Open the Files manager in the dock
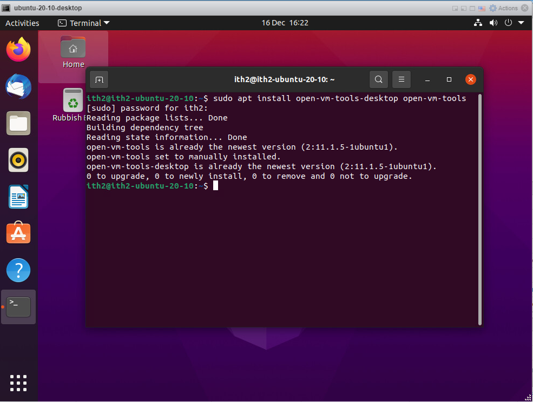The image size is (533, 402). click(x=18, y=123)
